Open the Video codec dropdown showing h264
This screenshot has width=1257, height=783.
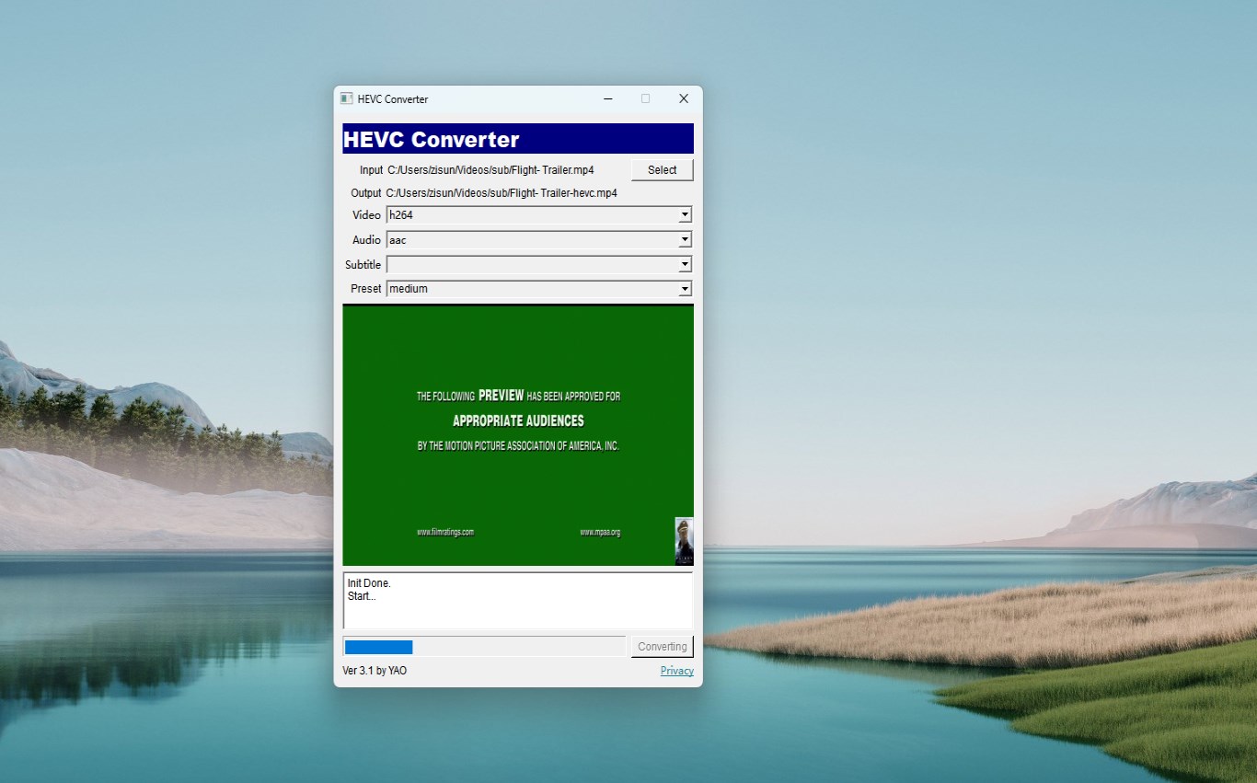click(x=685, y=214)
